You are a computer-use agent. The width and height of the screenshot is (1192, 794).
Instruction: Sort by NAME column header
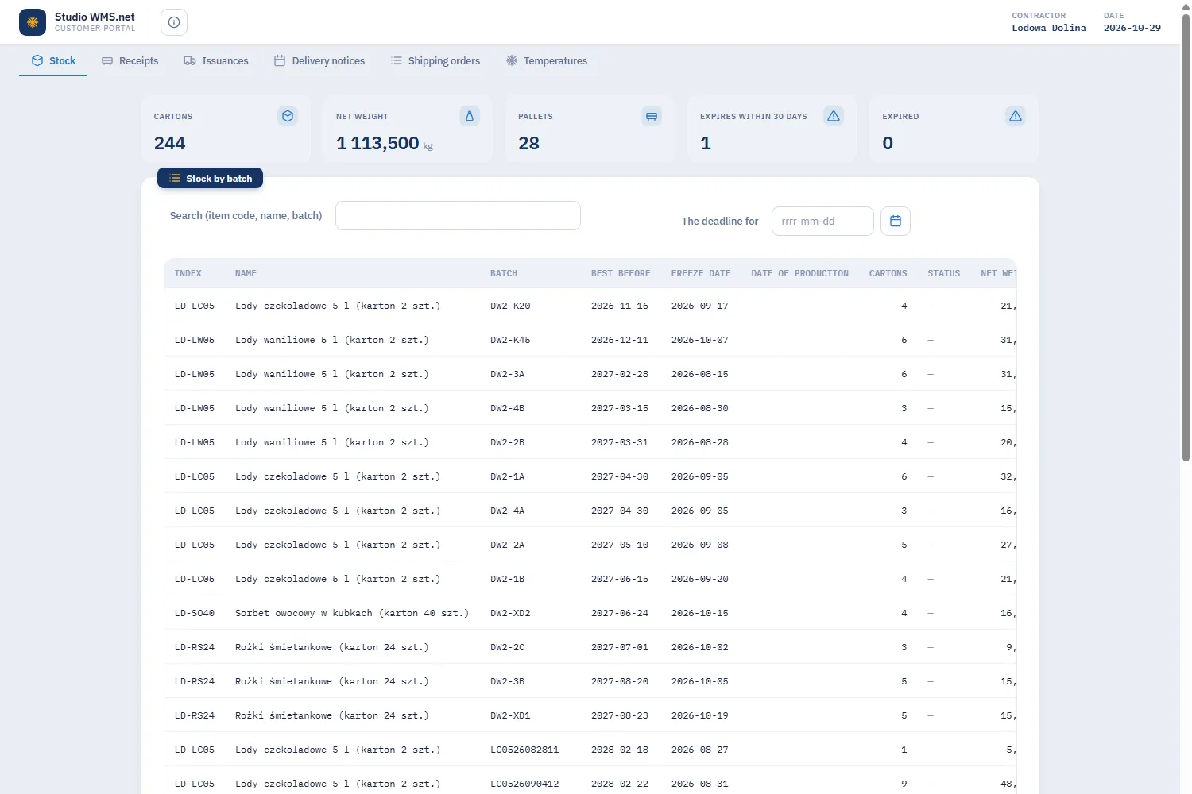click(246, 273)
